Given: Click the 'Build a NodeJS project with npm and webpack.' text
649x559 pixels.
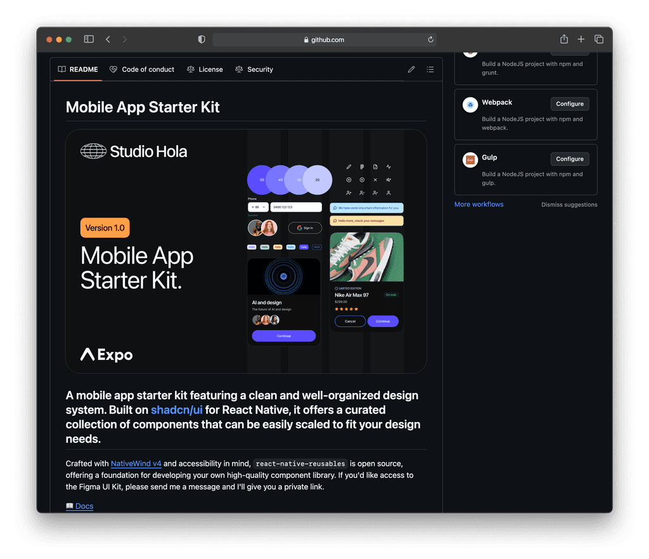Looking at the screenshot, I should [x=532, y=124].
